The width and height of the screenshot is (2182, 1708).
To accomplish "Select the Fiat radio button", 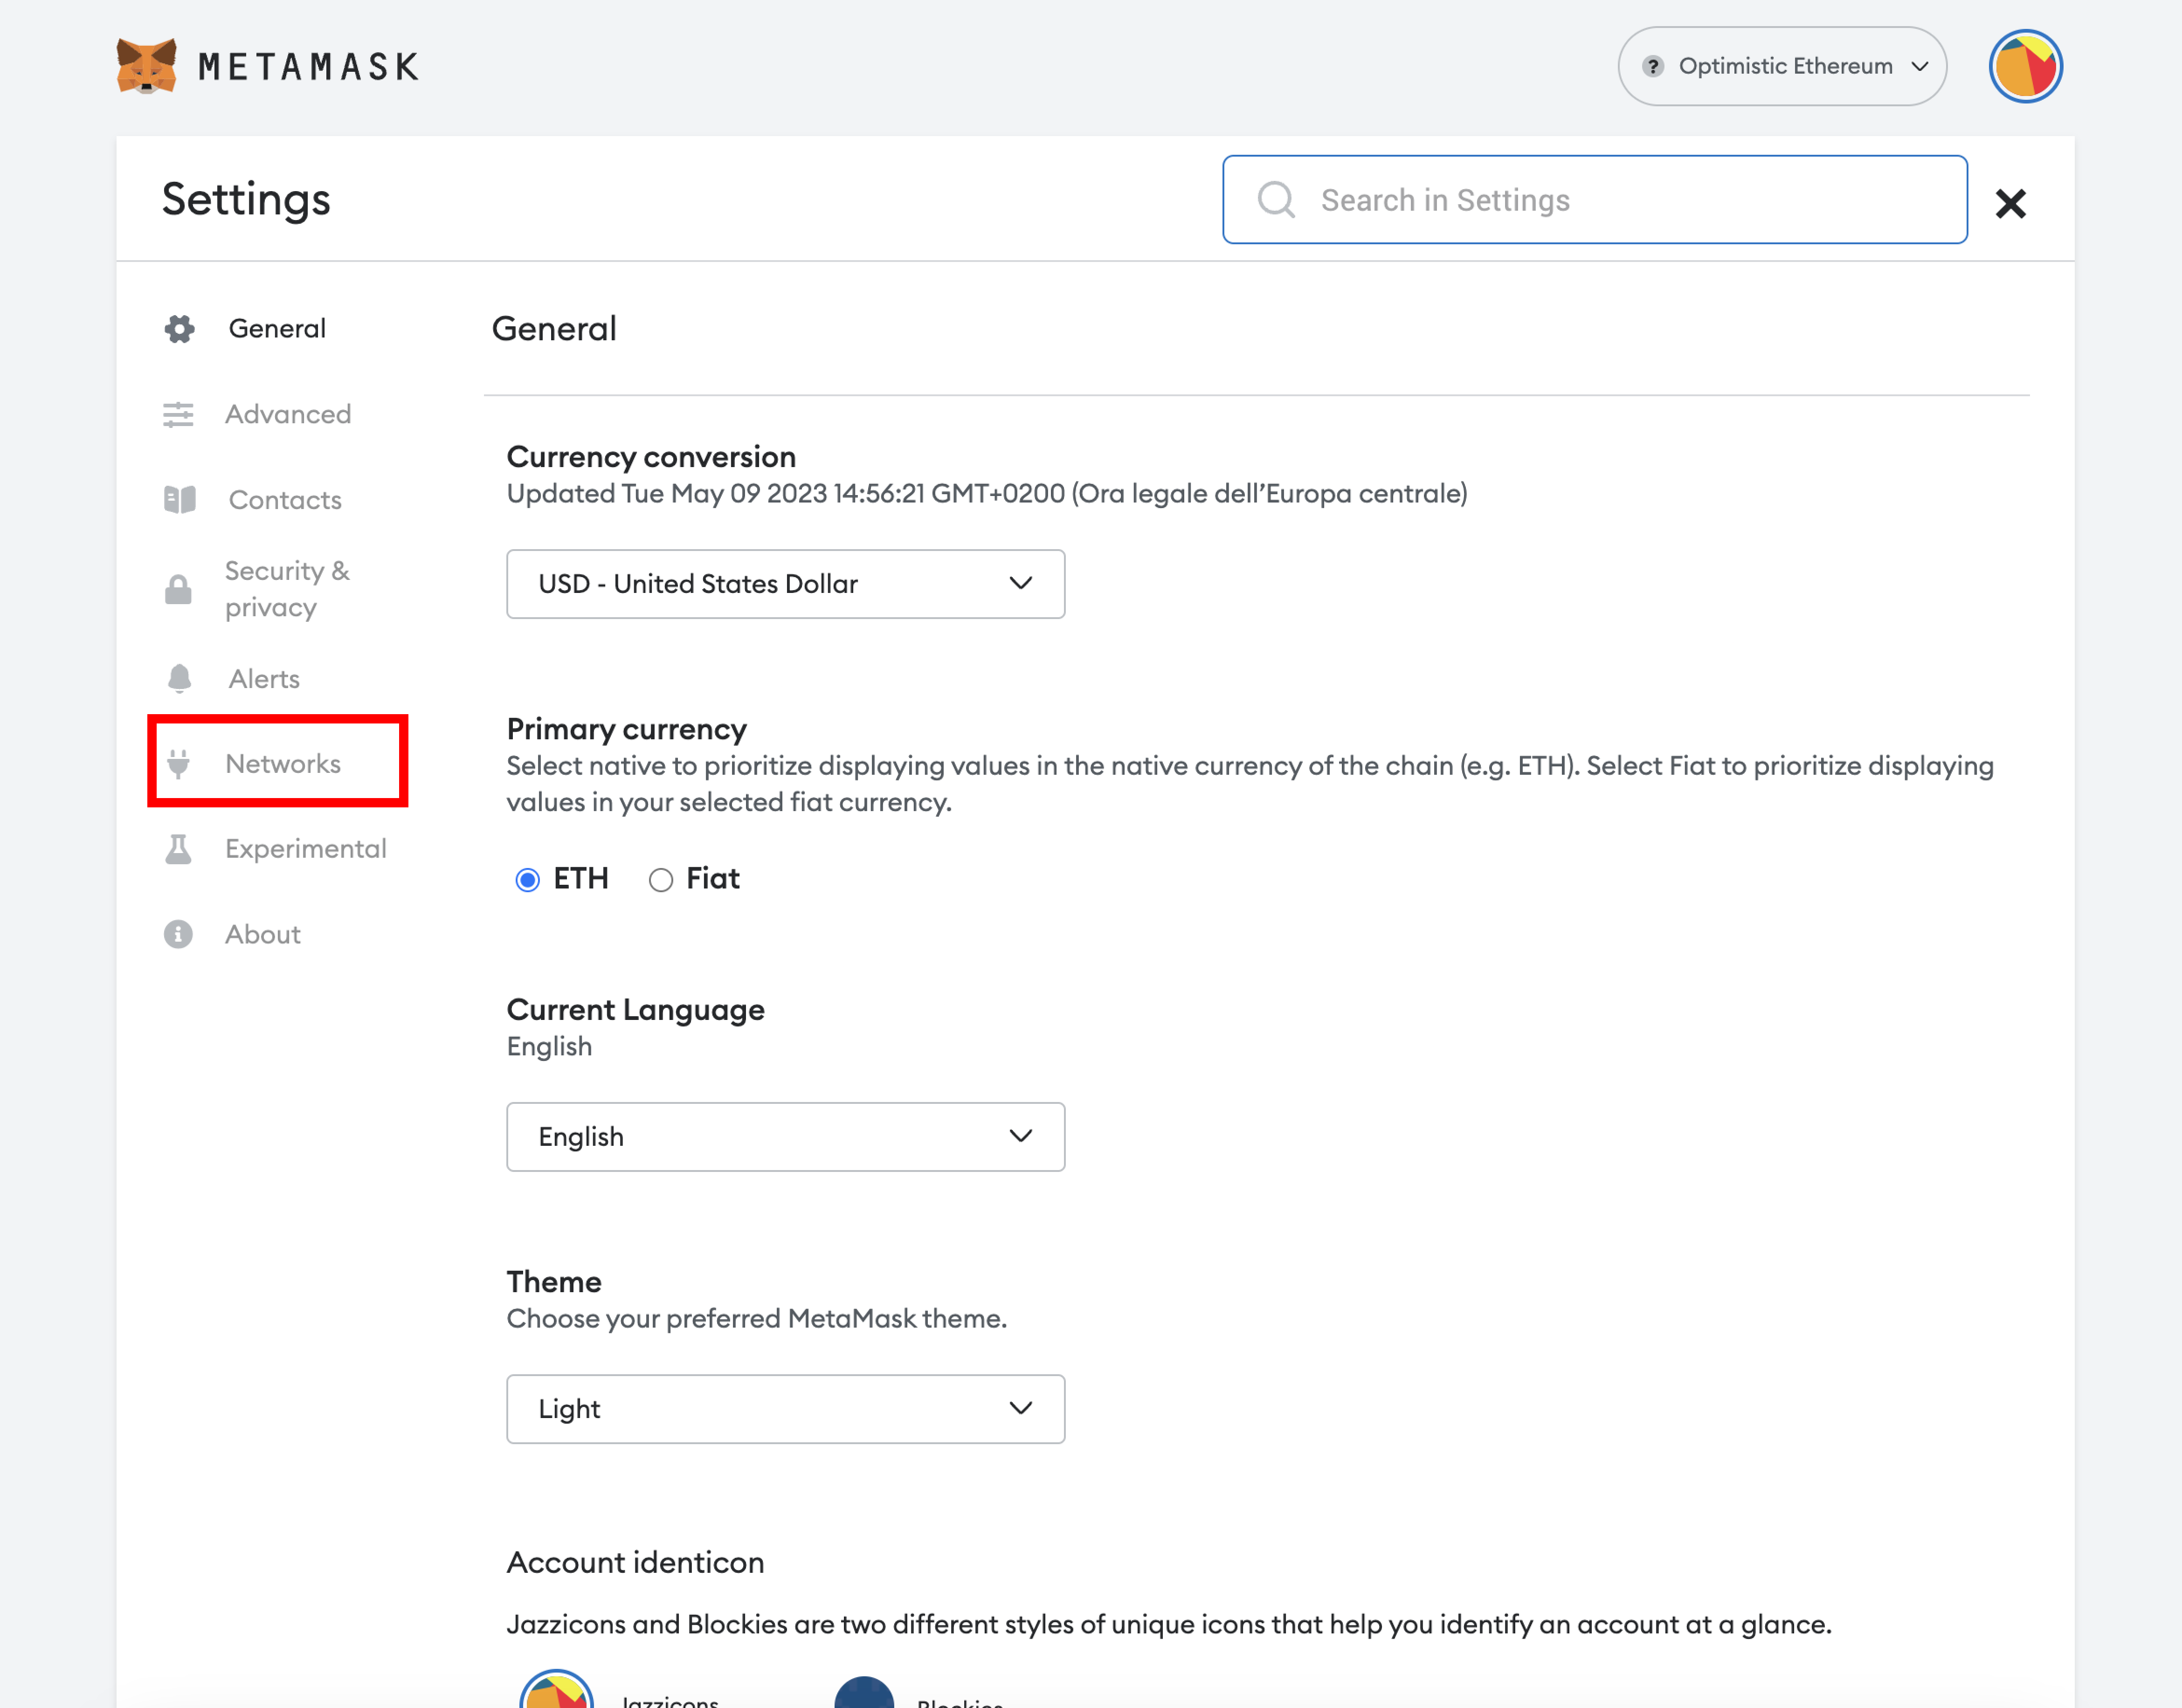I will pos(661,879).
